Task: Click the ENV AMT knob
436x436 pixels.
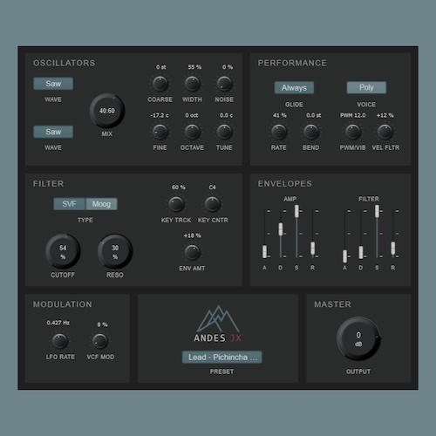Action: tap(192, 252)
